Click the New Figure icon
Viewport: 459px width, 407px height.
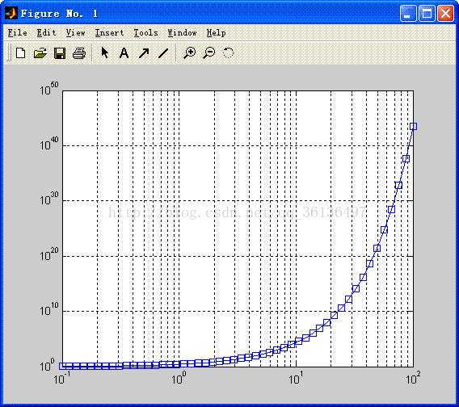(20, 53)
